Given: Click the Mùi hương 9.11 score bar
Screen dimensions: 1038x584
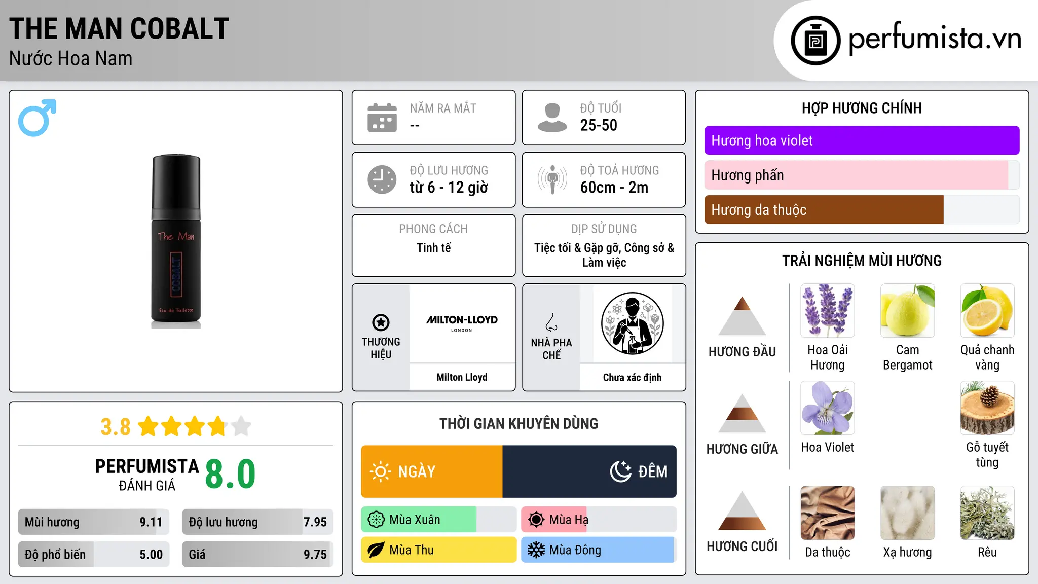Looking at the screenshot, I should pos(94,522).
